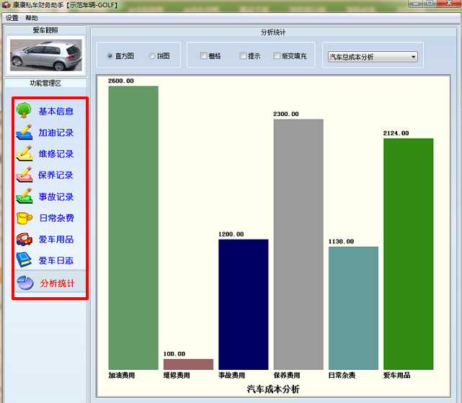The image size is (462, 403).
Task: Click the 加油费用 axis label
Action: [121, 376]
